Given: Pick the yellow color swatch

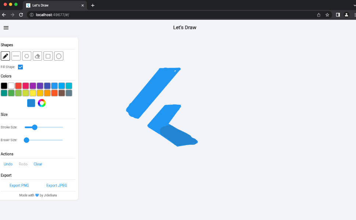Looking at the screenshot, I should click(x=33, y=93).
